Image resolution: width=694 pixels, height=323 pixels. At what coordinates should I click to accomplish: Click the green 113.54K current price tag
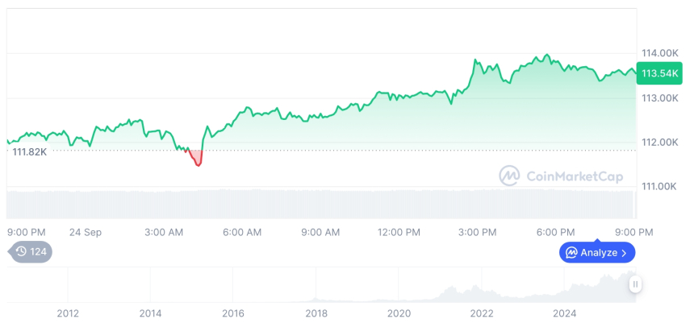[658, 73]
